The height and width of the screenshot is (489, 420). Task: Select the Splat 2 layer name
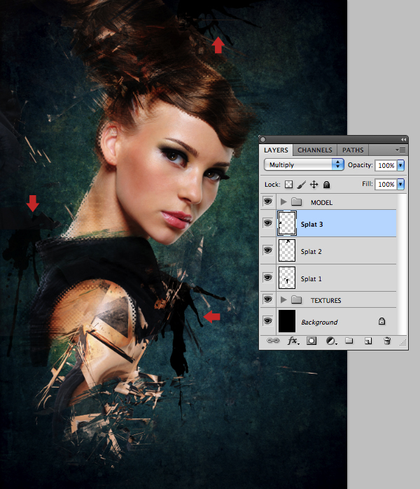point(311,251)
